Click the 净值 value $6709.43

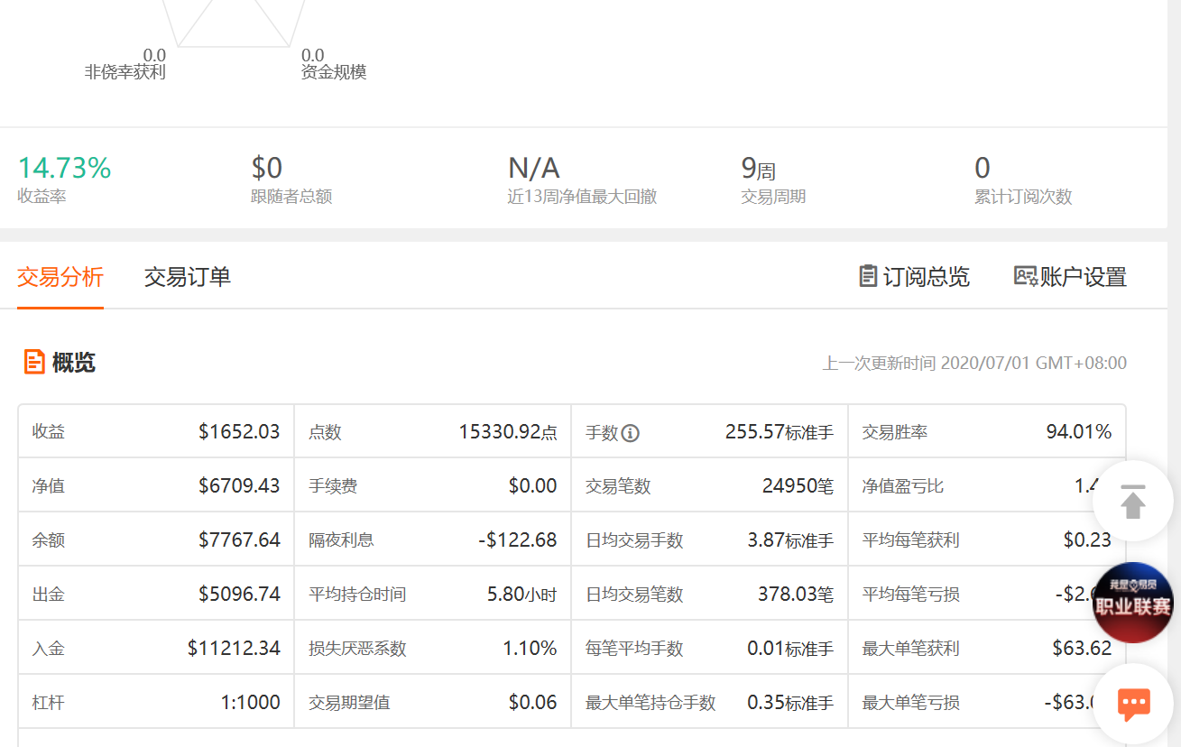tap(239, 486)
